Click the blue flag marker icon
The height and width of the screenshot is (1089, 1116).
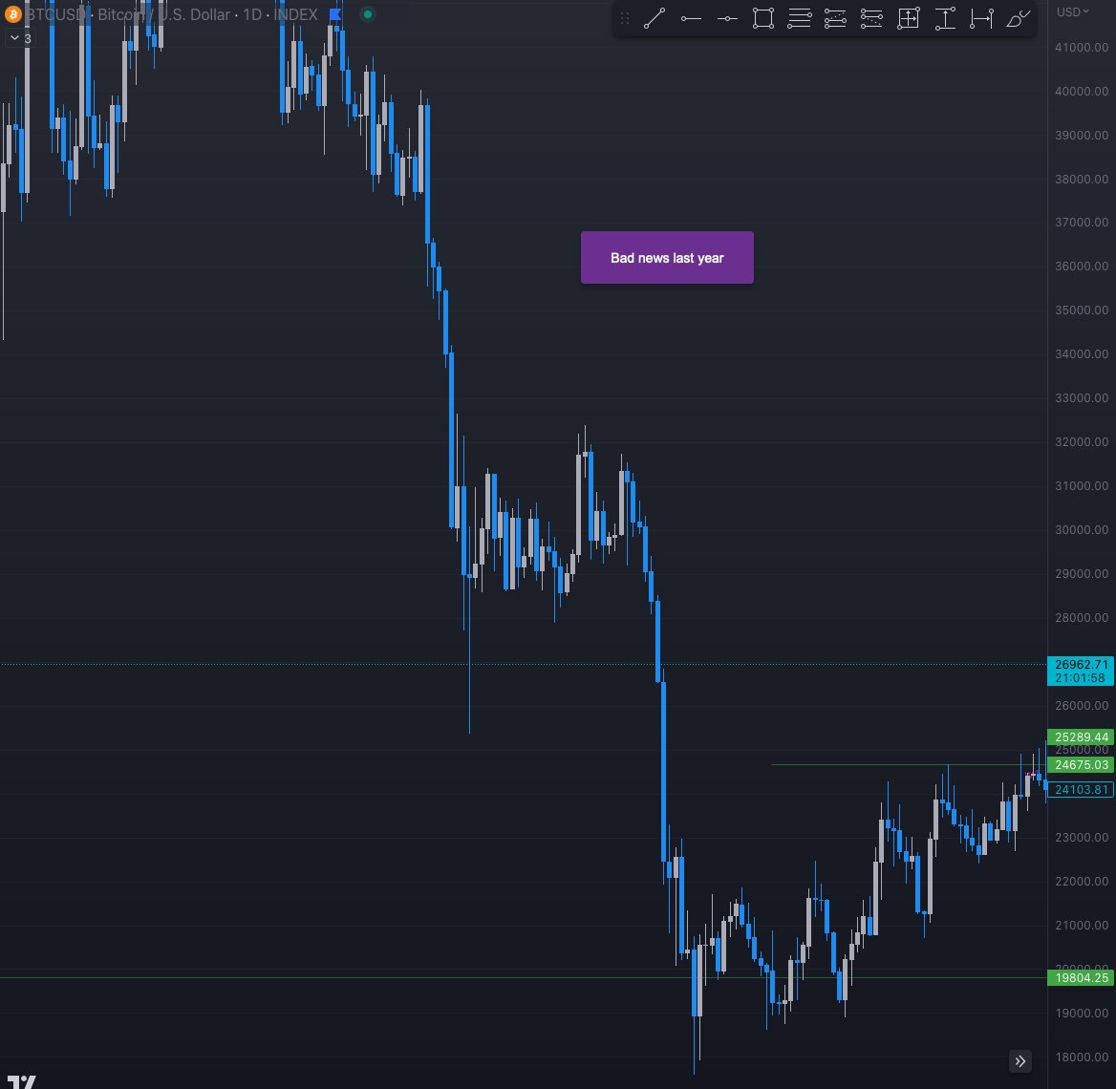pyautogui.click(x=336, y=14)
